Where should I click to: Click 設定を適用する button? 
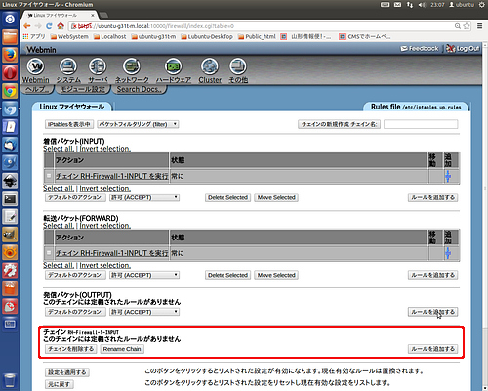pos(67,372)
